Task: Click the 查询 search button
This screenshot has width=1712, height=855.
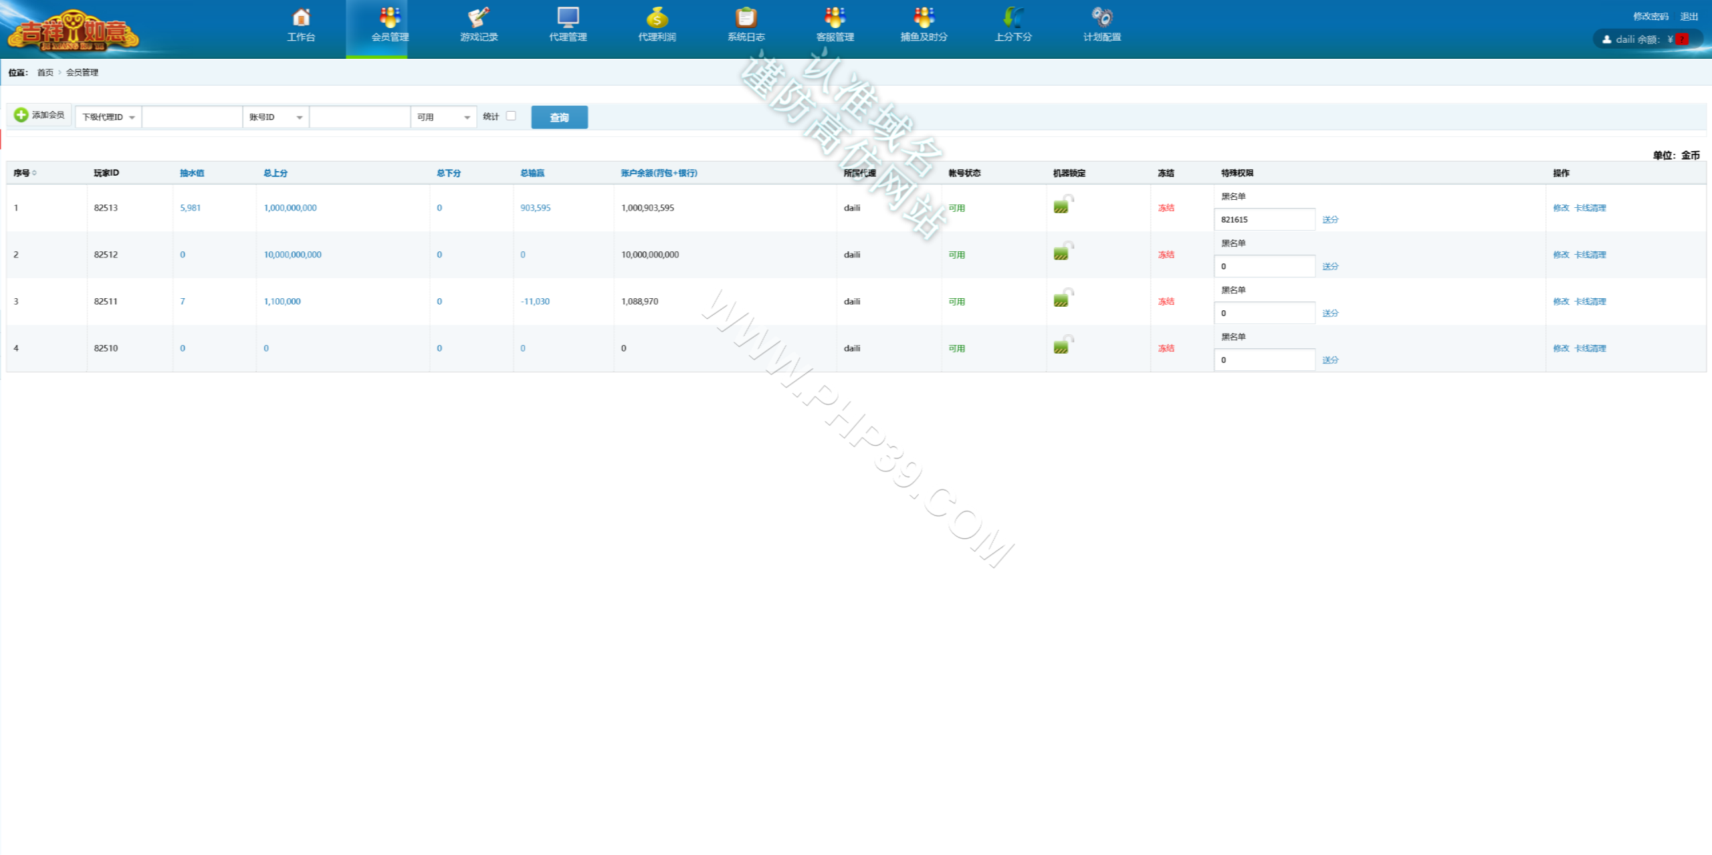Action: (559, 117)
